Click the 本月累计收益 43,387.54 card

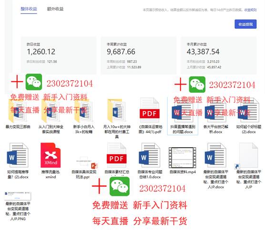218,55
